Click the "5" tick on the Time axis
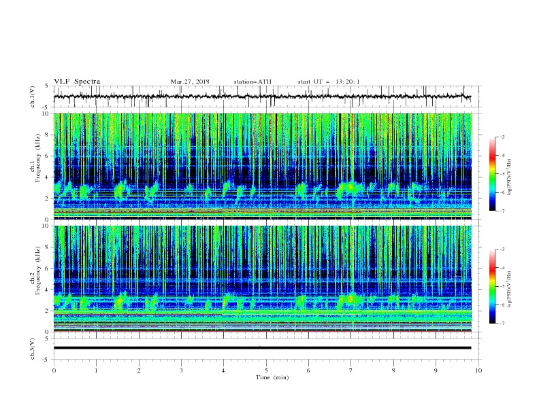 (x=266, y=370)
